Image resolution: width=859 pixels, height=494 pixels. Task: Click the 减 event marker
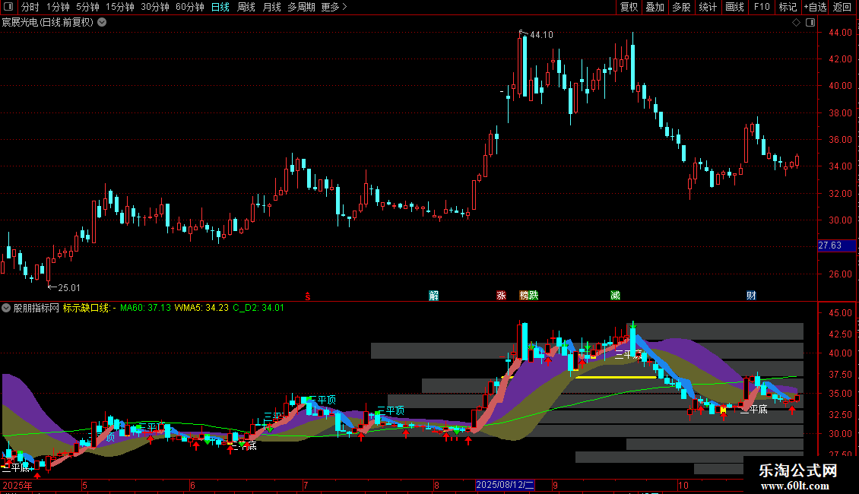[615, 296]
